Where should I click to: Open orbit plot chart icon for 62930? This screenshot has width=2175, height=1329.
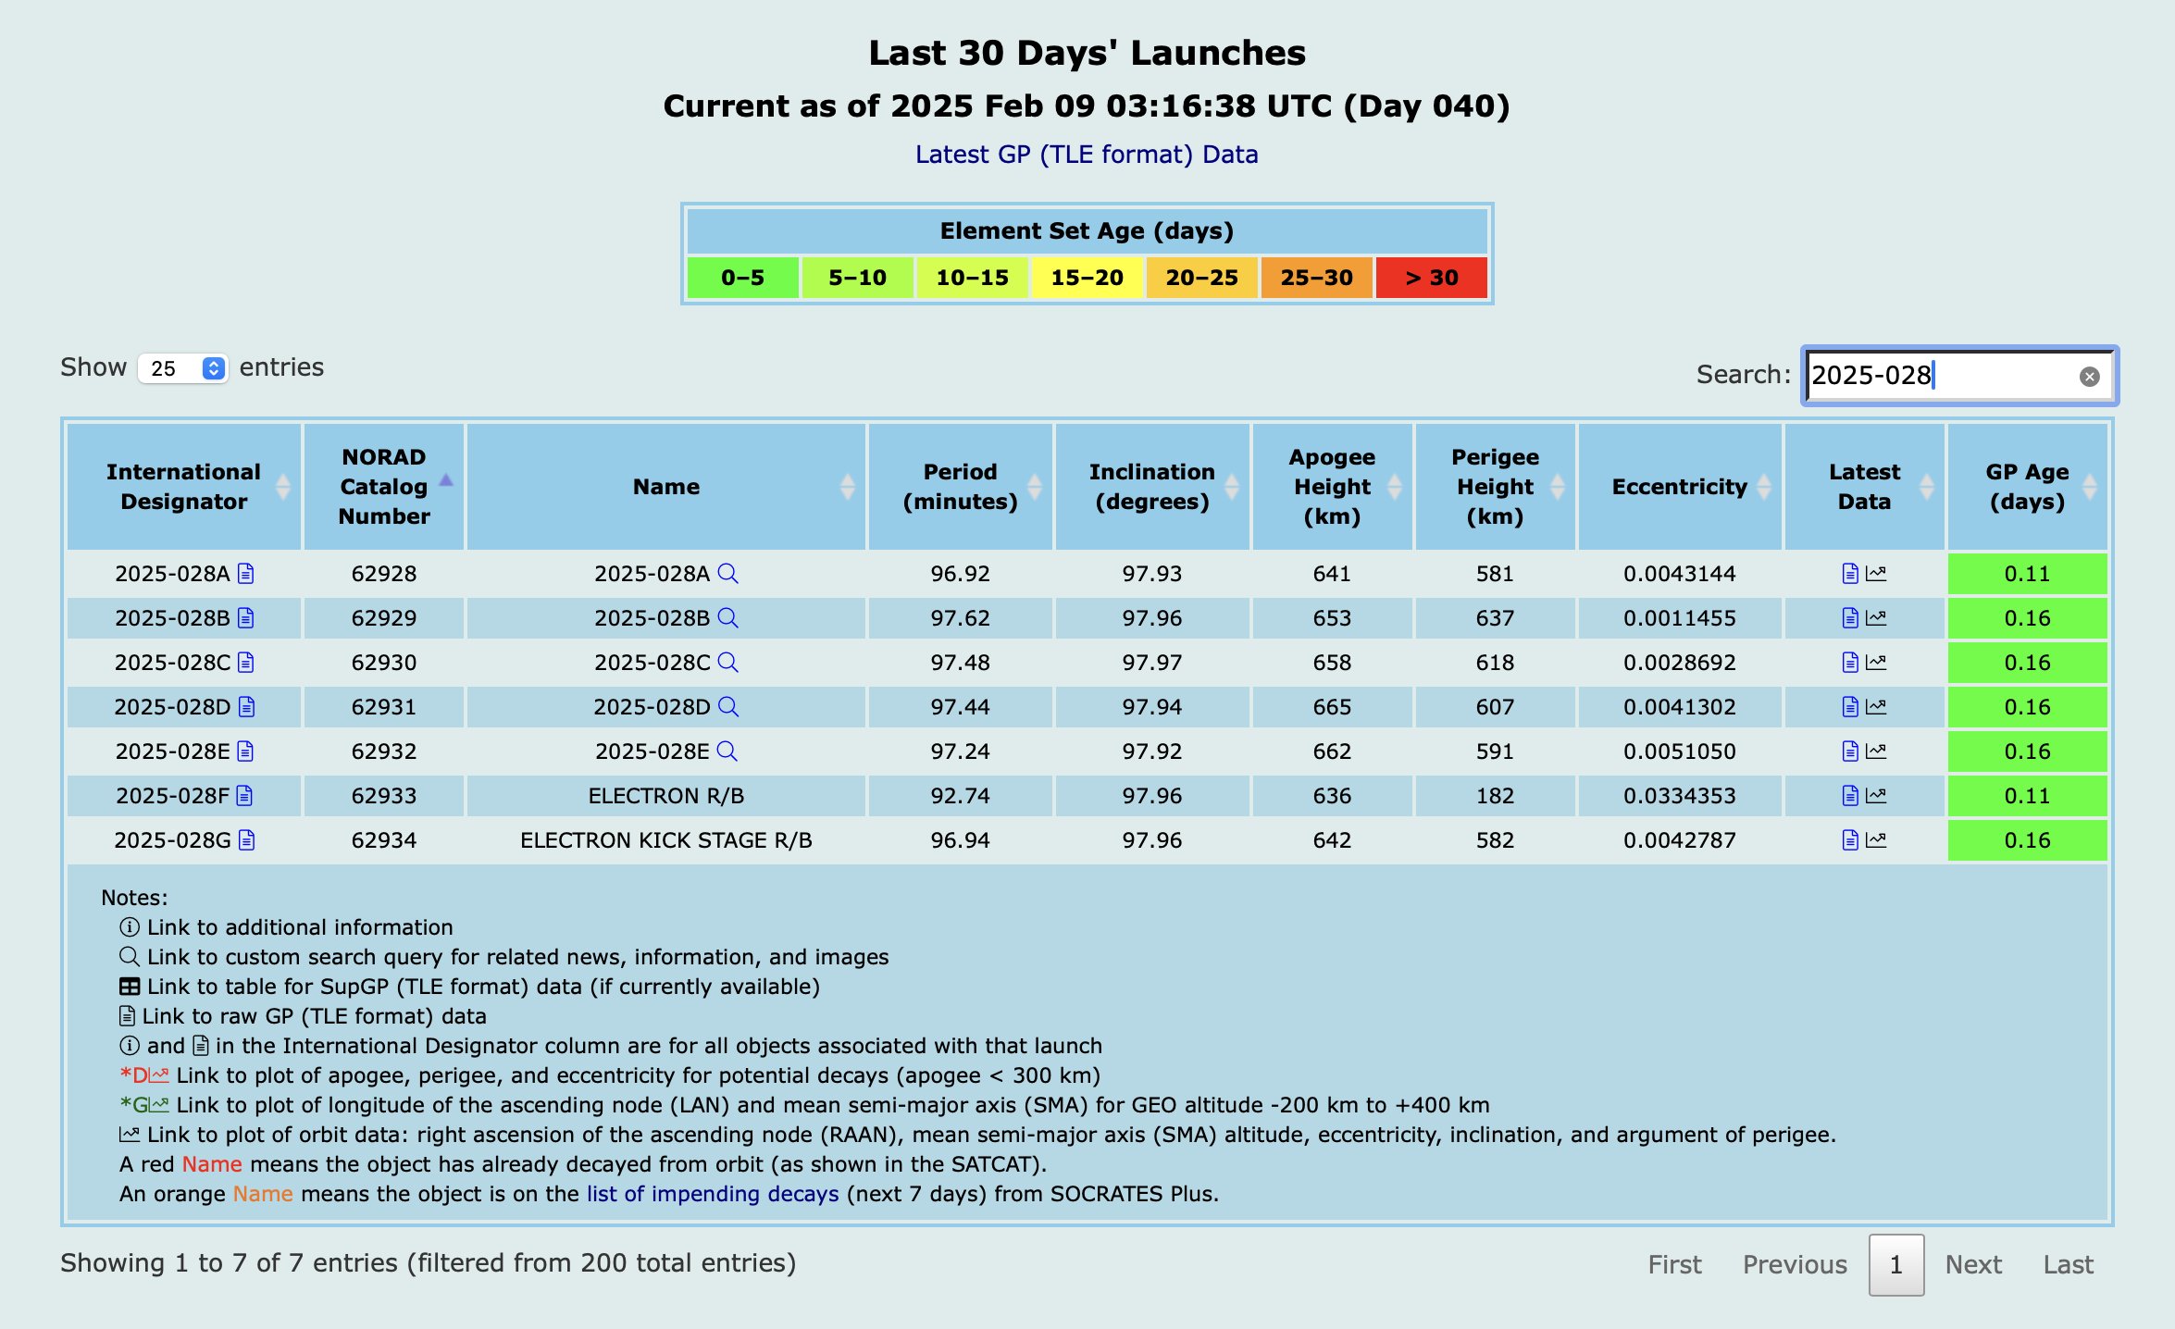(1876, 663)
